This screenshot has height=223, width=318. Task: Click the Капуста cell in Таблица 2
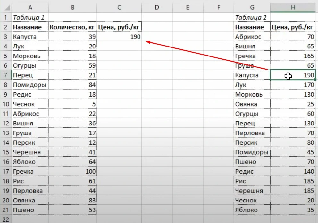coord(252,75)
